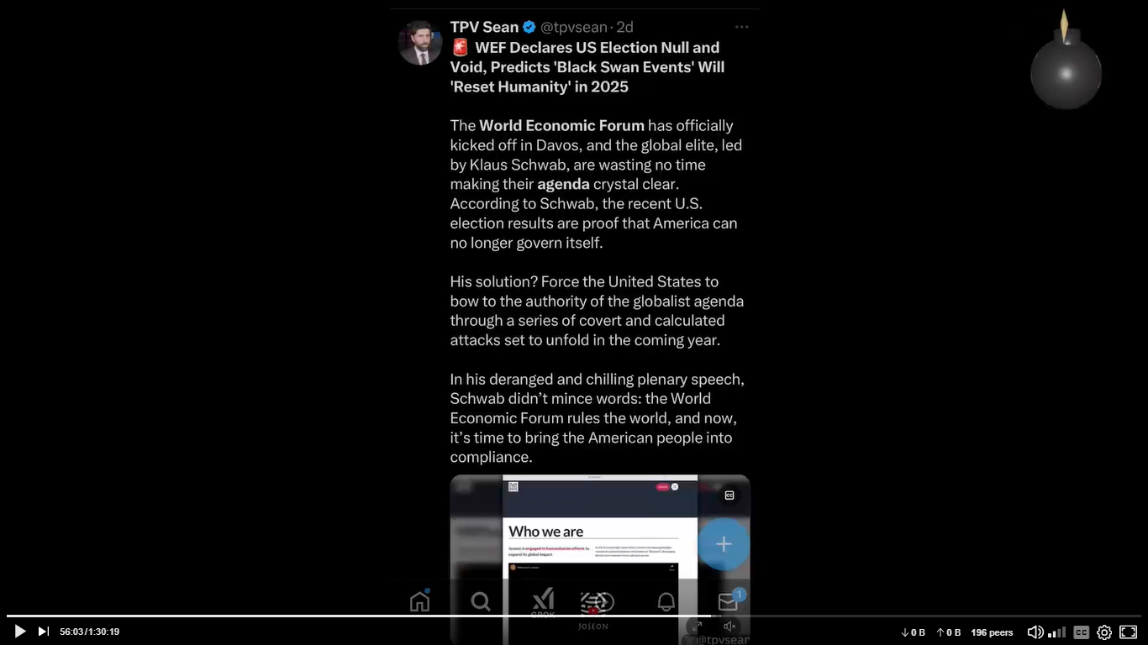
Task: Open the player settings gear
Action: tap(1104, 632)
